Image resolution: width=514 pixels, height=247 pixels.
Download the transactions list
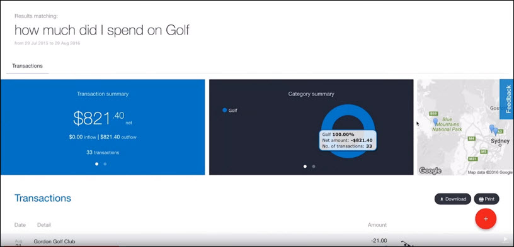point(453,199)
